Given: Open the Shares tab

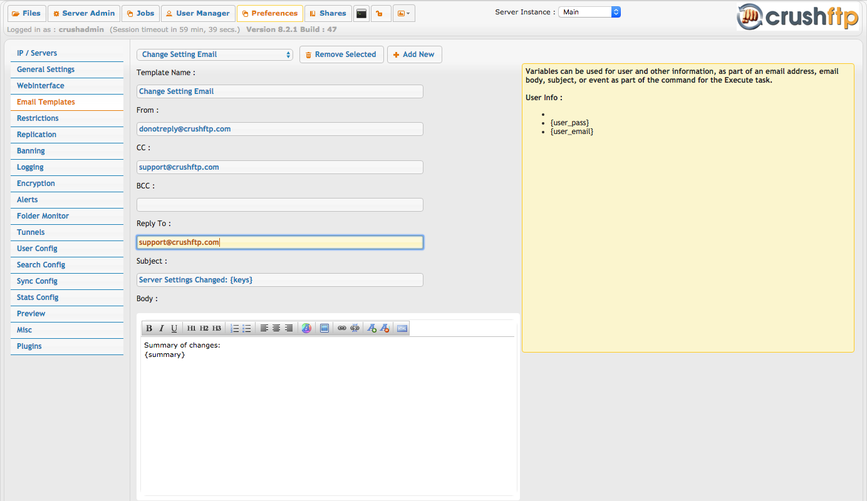Looking at the screenshot, I should tap(328, 13).
